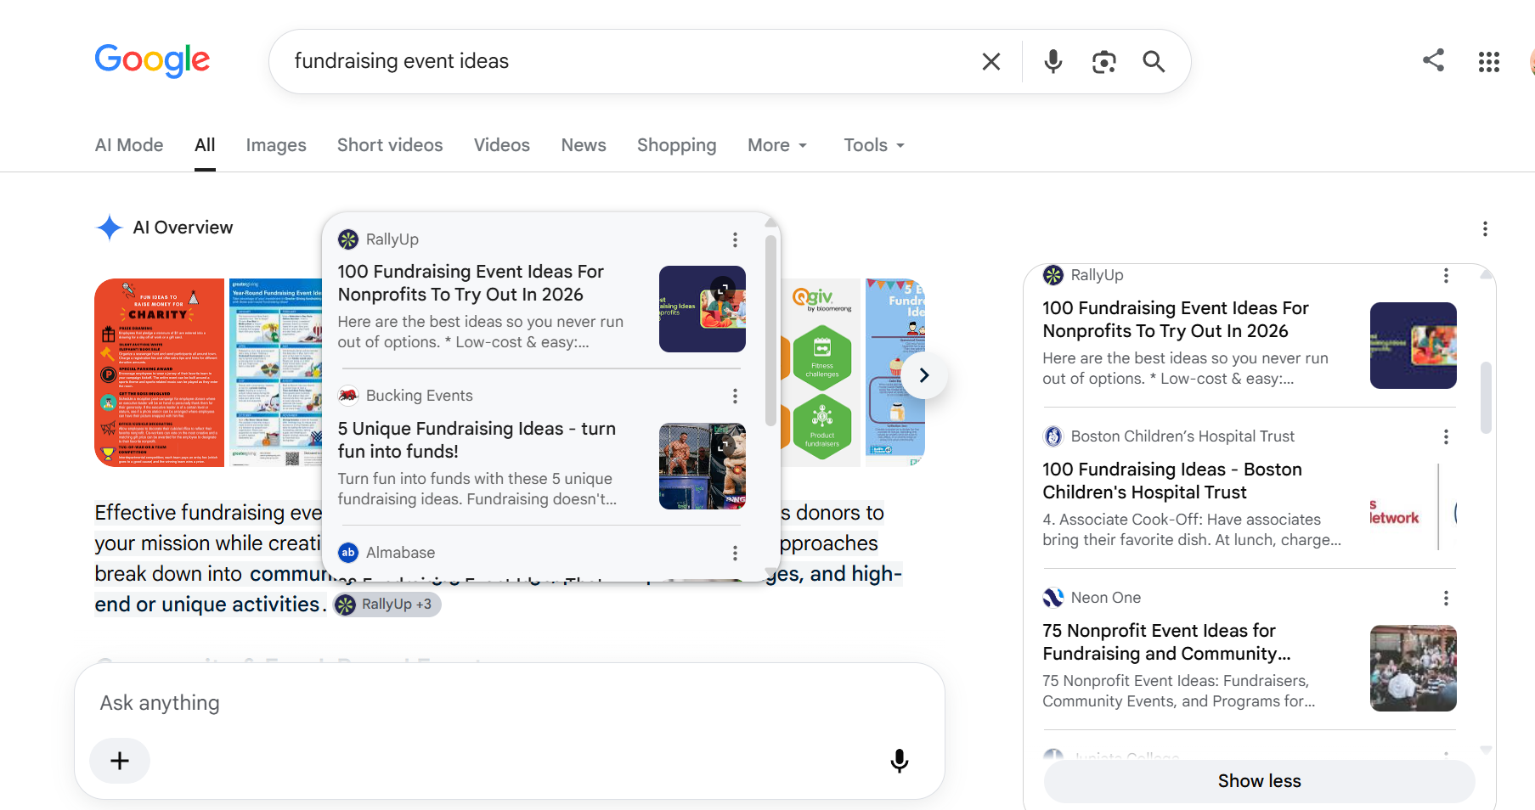The width and height of the screenshot is (1535, 810).
Task: Click the sources sidebar vertical scrollbar
Action: 1486,397
